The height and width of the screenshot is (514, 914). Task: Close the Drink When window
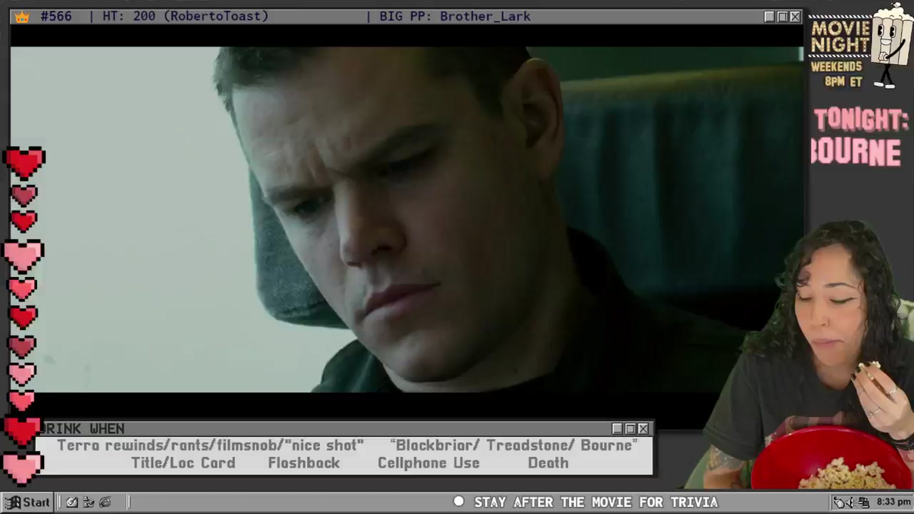643,429
